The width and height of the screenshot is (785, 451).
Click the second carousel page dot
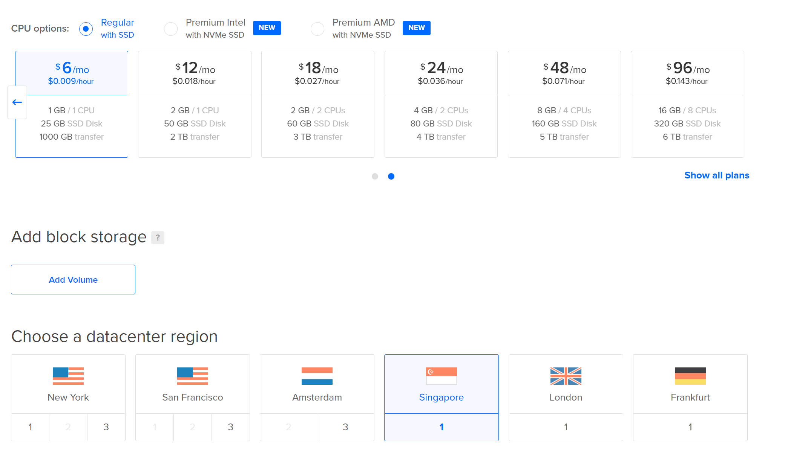391,176
